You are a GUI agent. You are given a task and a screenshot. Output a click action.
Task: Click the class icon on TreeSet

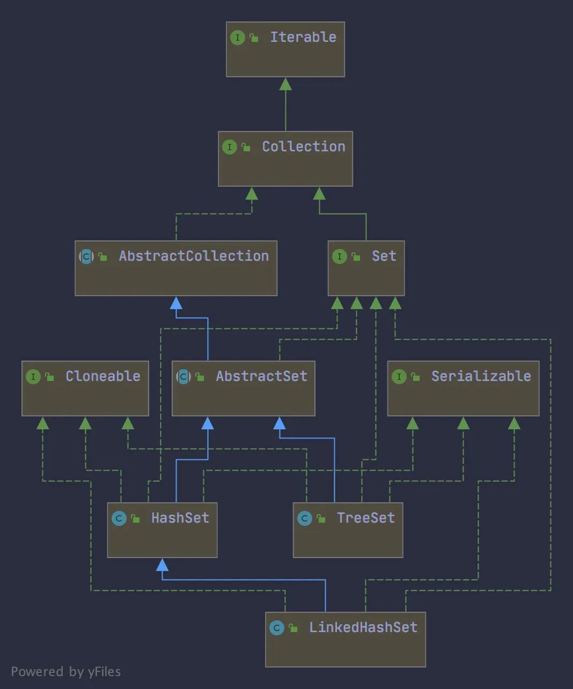304,518
